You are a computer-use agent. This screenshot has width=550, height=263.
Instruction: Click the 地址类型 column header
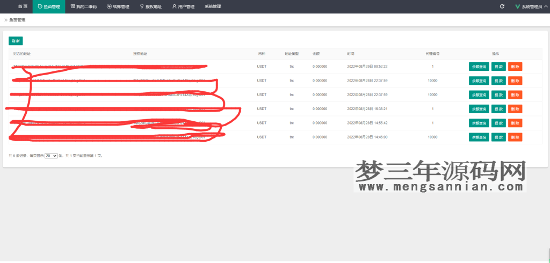[x=292, y=54]
